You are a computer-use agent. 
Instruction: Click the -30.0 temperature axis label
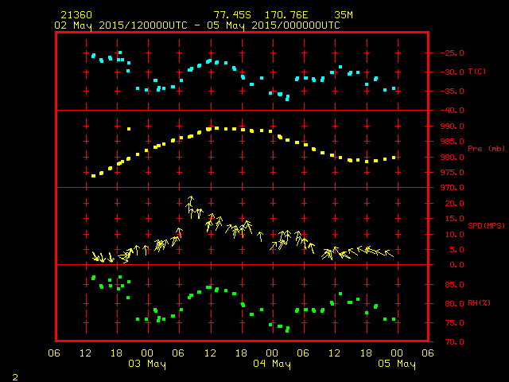[452, 72]
